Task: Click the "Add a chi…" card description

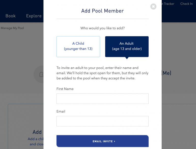Action: pyautogui.click(x=36, y=141)
